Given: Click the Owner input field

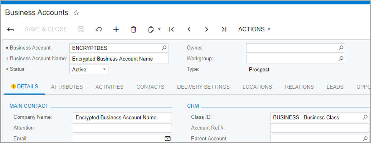Looking at the screenshot, I should point(295,48).
